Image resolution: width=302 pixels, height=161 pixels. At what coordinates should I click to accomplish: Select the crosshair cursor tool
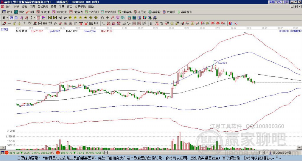107,18
